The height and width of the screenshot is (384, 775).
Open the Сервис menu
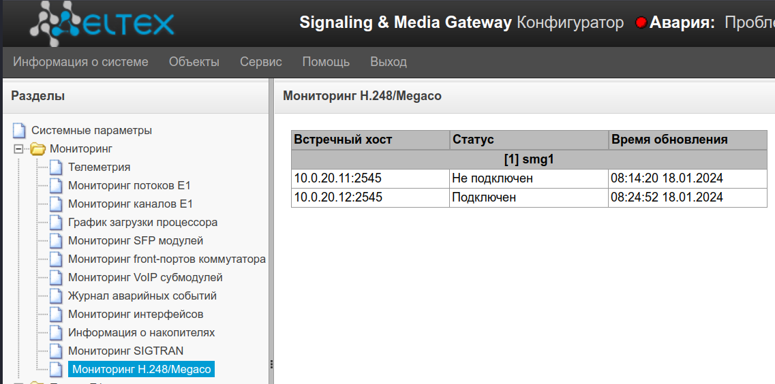pos(260,62)
